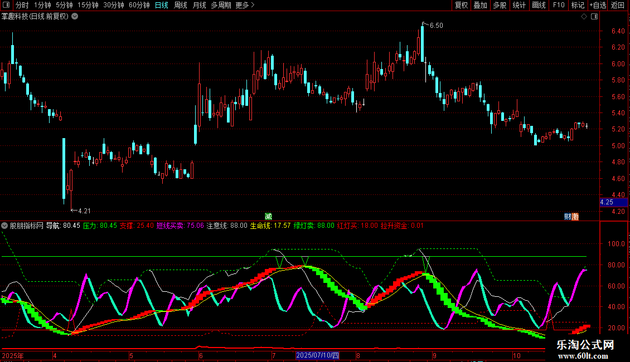Activate the 画线 drawing tool
The height and width of the screenshot is (362, 630).
pyautogui.click(x=539, y=5)
